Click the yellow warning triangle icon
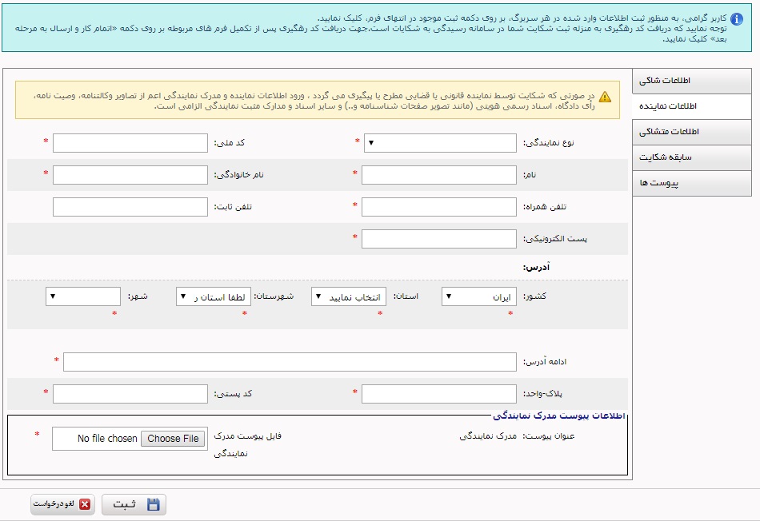This screenshot has width=760, height=521. [x=605, y=97]
